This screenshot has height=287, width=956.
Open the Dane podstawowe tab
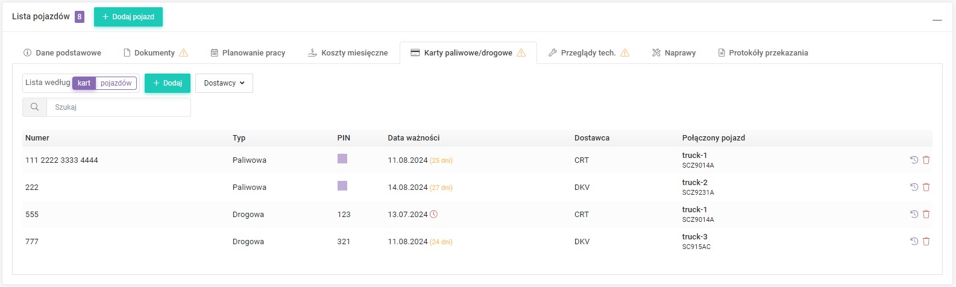[62, 52]
